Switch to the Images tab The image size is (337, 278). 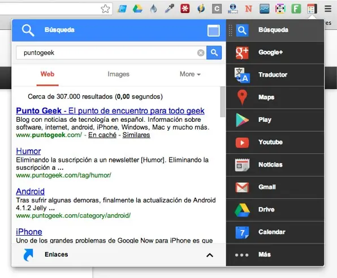[118, 74]
